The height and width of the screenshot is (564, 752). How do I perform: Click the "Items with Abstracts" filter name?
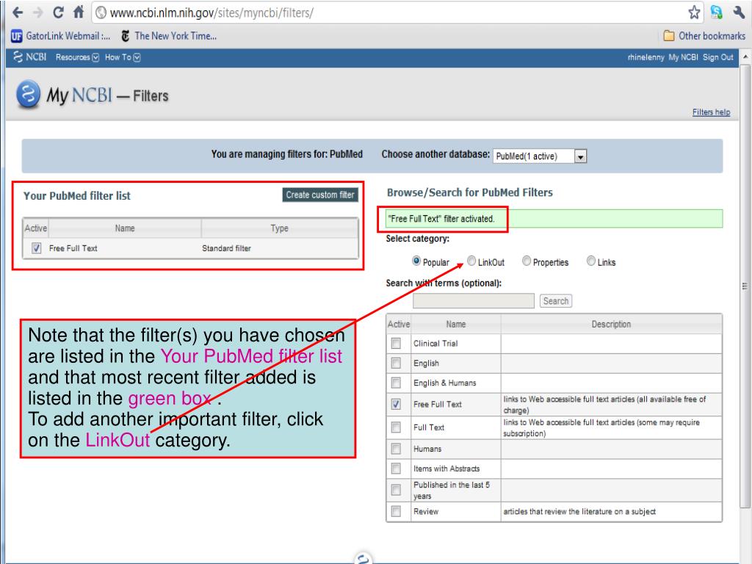tap(446, 469)
